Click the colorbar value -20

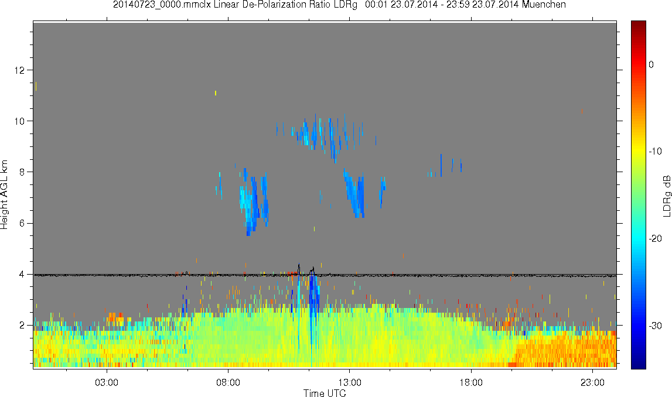pos(655,238)
